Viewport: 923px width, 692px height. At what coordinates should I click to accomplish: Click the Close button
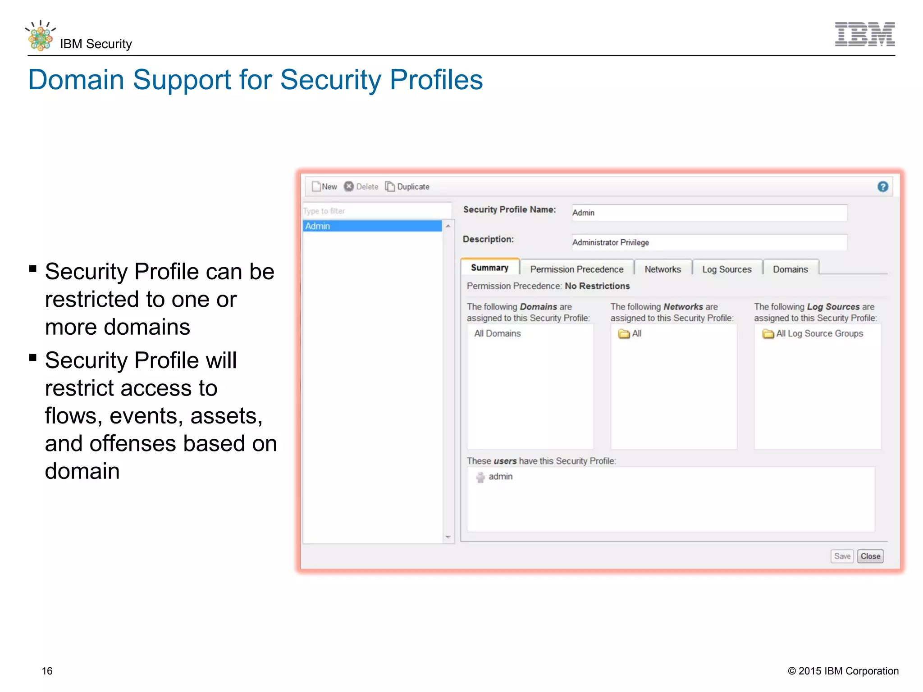click(870, 556)
